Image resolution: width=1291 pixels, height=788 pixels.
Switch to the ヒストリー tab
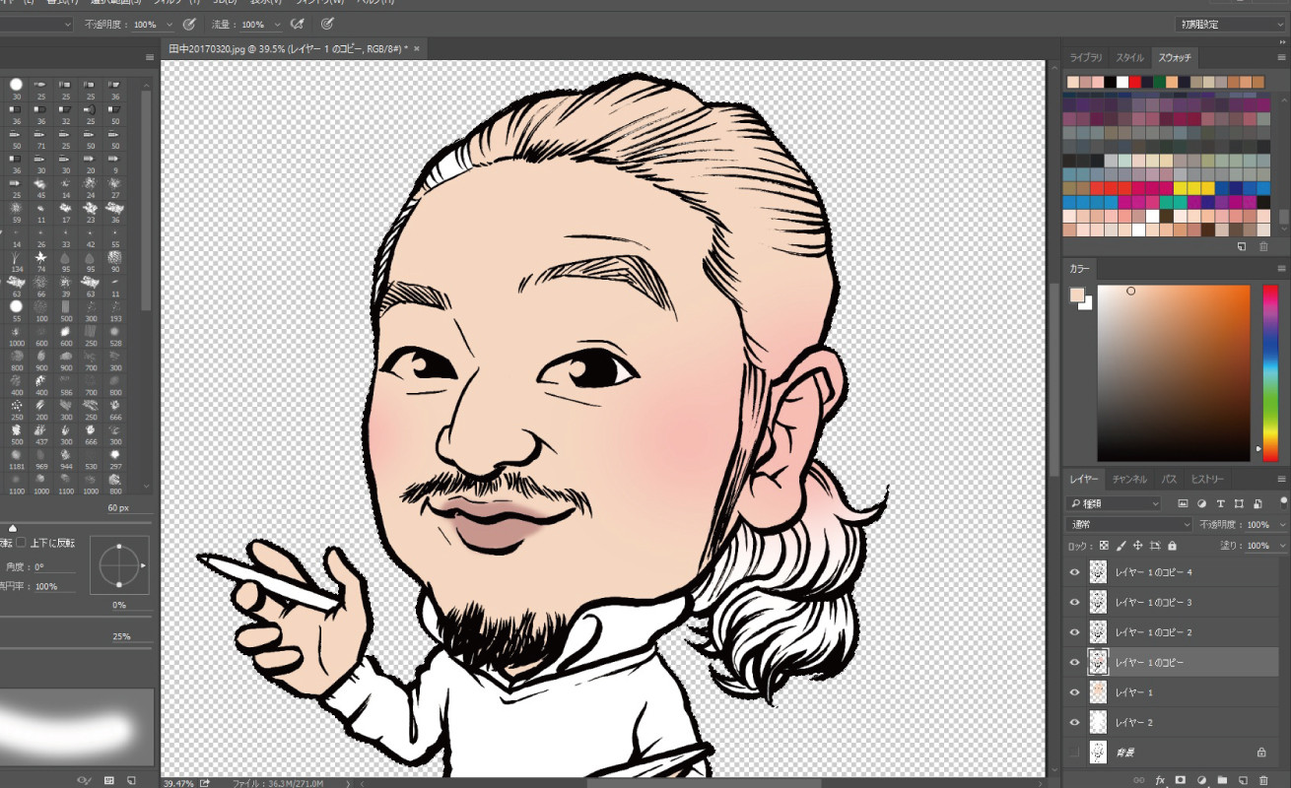coord(1207,480)
